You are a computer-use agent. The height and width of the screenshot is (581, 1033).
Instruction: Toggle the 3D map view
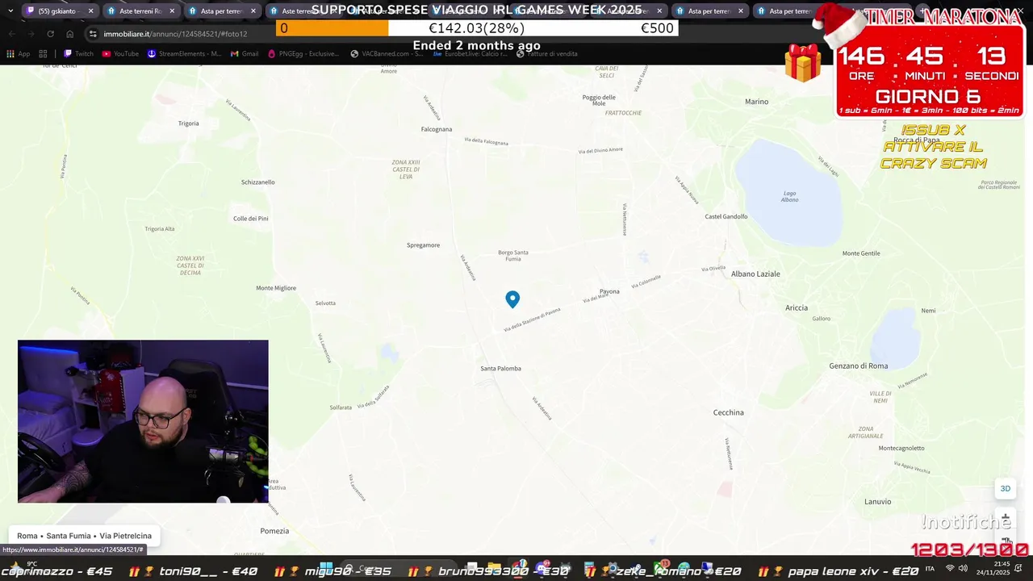pyautogui.click(x=1006, y=488)
